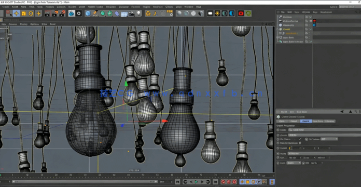Toggle the Fix Clone checkbox

(300, 139)
